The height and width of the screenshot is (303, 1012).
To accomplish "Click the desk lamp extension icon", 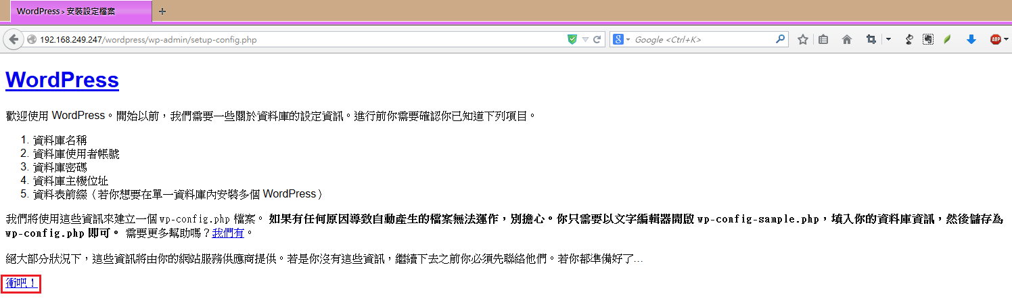I will [910, 39].
